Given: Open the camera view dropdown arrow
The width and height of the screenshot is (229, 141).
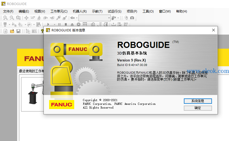Looking at the screenshot, I should tap(77, 18).
